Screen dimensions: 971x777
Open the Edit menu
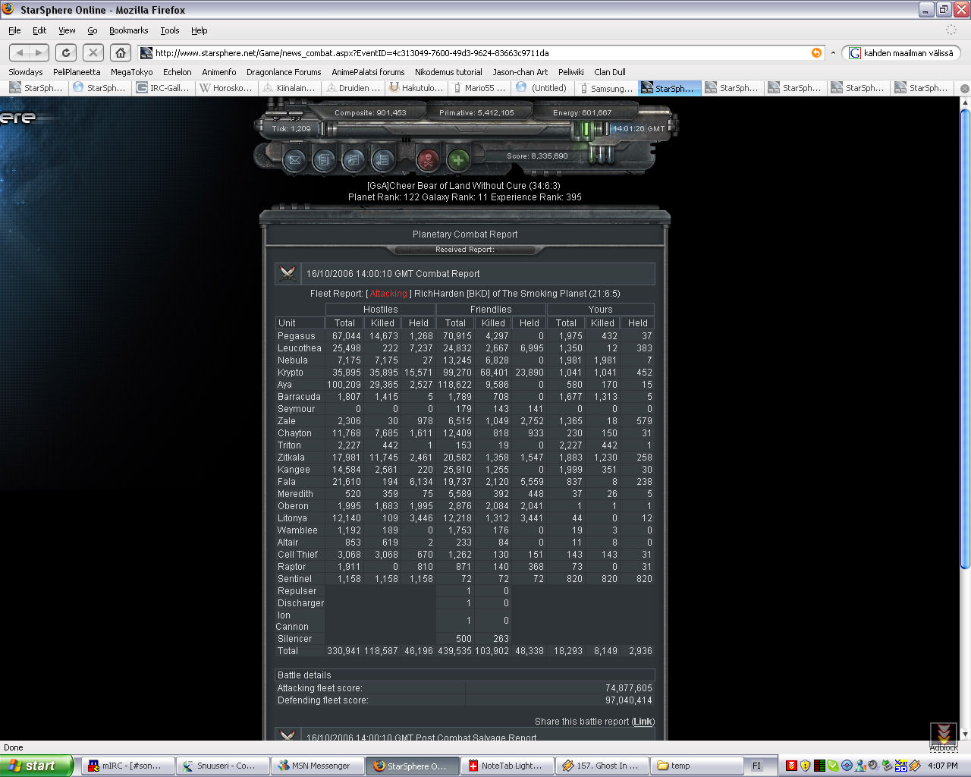pyautogui.click(x=39, y=30)
